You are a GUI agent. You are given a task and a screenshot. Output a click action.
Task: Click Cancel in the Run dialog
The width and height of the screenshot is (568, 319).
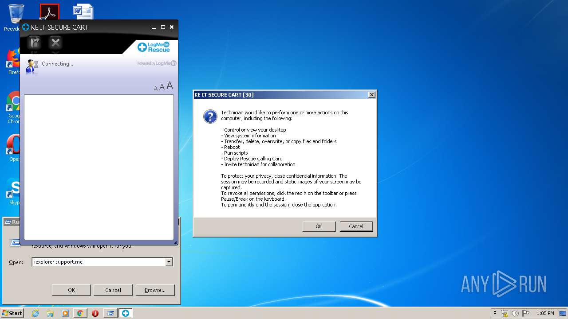tap(113, 290)
